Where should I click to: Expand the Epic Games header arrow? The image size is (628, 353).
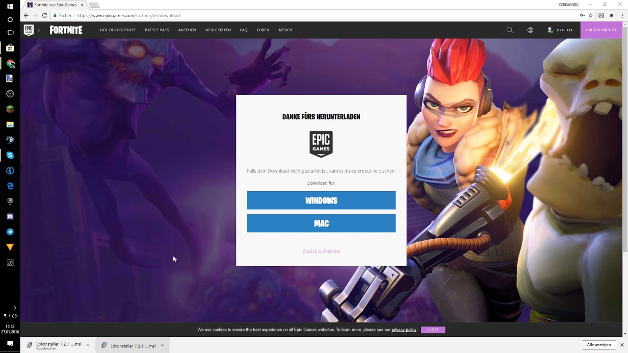(x=39, y=30)
